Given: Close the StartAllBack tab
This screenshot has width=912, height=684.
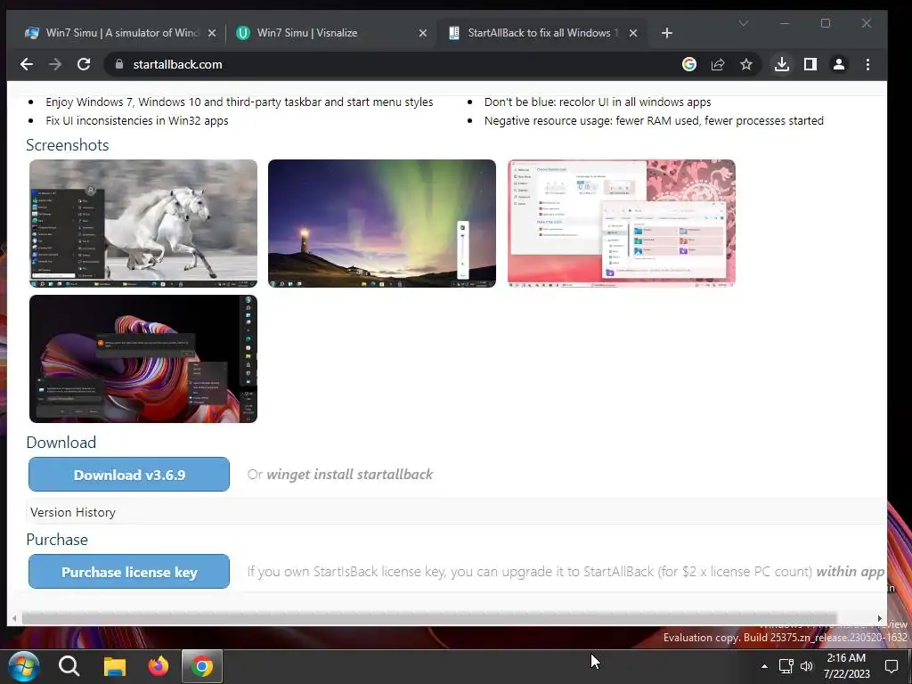Looking at the screenshot, I should 633,33.
